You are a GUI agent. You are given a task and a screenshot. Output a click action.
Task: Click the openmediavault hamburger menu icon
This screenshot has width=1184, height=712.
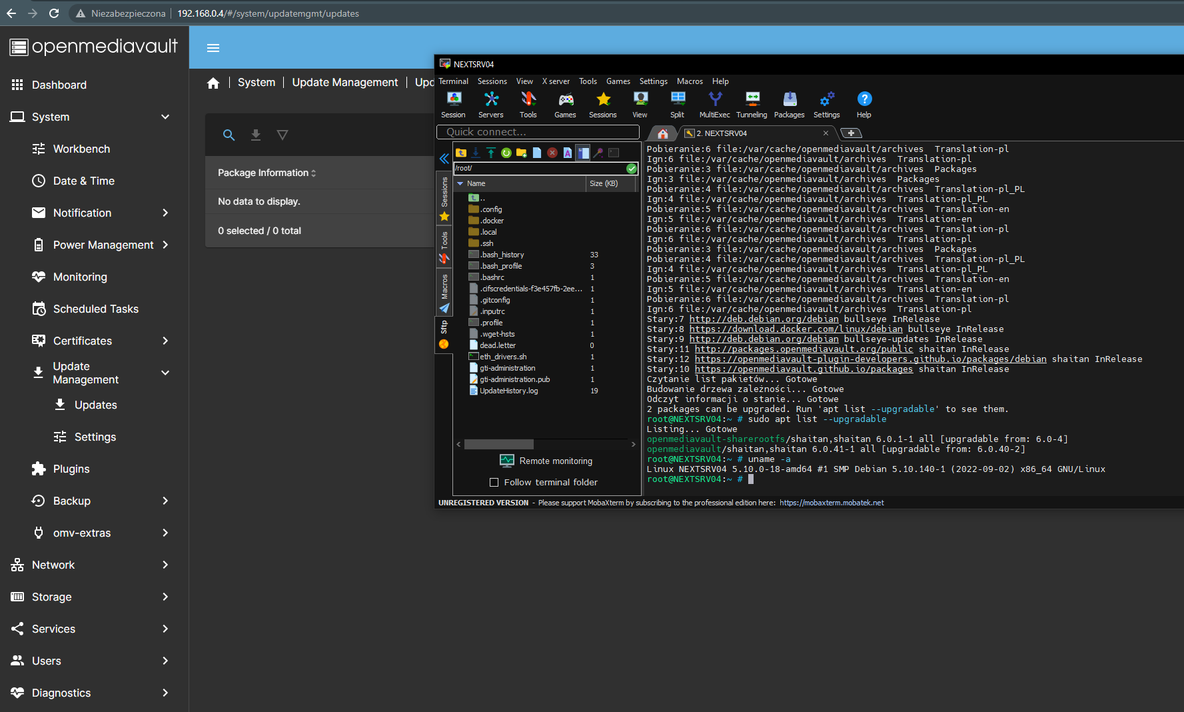tap(213, 48)
